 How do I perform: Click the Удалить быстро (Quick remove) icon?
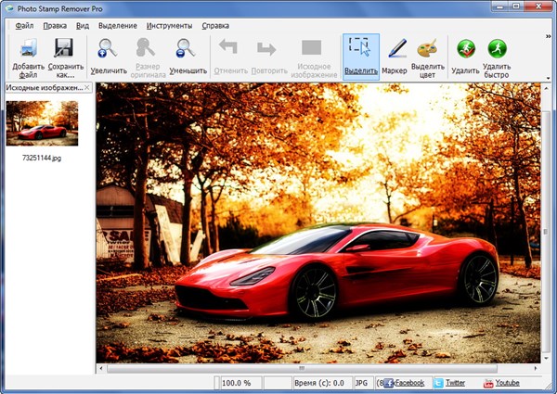coord(497,49)
